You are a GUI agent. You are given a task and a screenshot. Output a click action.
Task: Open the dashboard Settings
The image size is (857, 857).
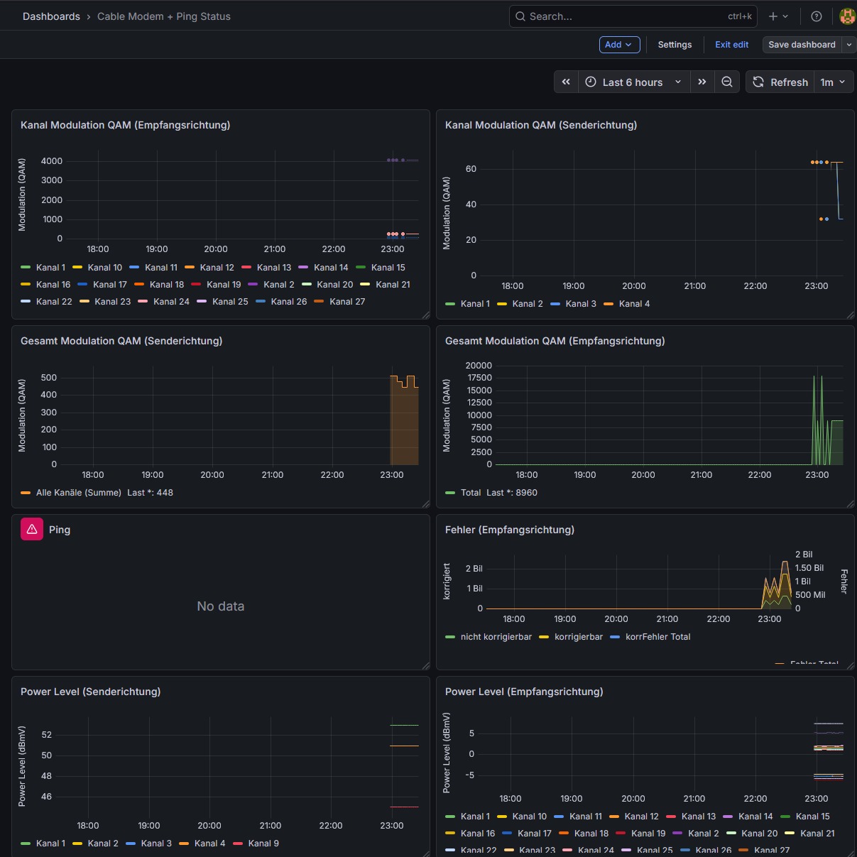675,44
